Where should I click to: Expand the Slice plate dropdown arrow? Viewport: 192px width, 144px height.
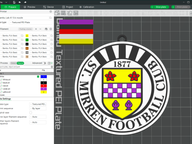[152, 7]
